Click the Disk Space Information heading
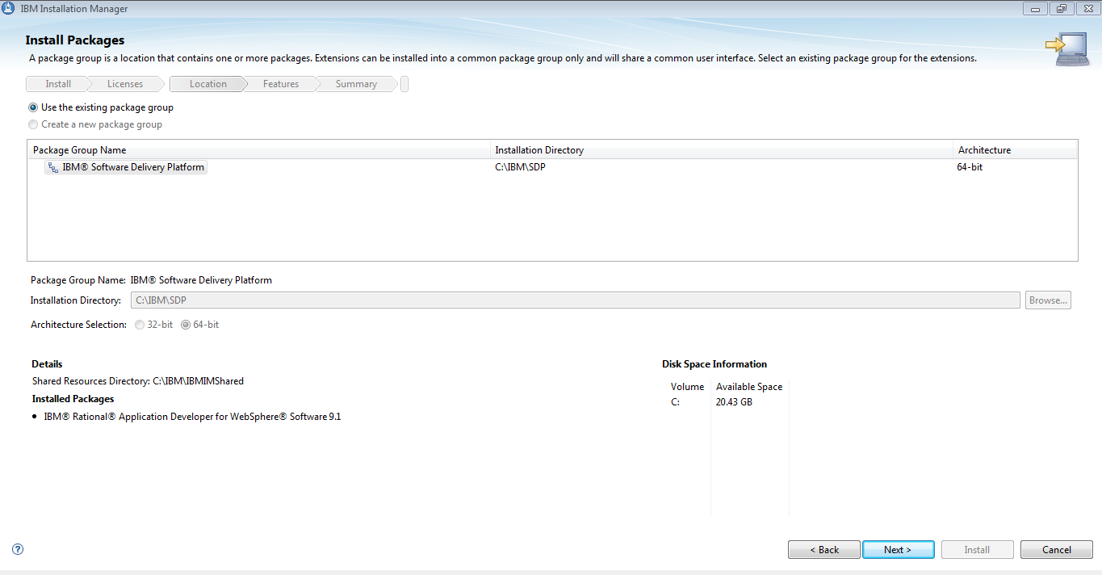 point(714,364)
